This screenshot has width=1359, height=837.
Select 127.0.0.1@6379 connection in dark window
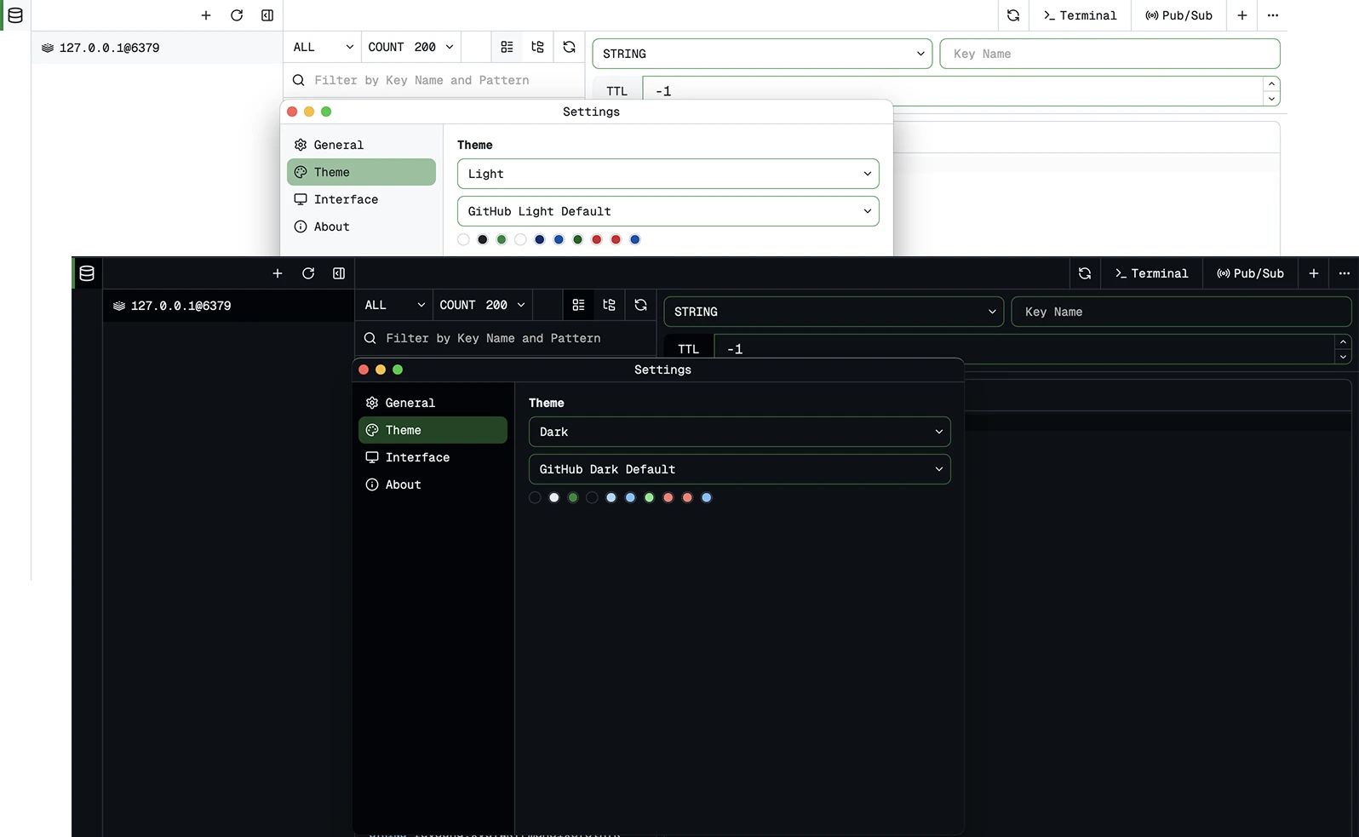pyautogui.click(x=228, y=306)
